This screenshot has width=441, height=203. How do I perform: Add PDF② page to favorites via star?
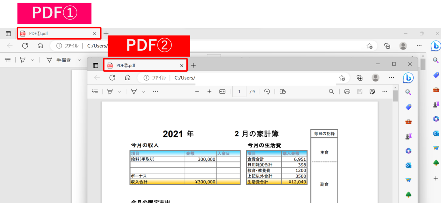(x=342, y=78)
